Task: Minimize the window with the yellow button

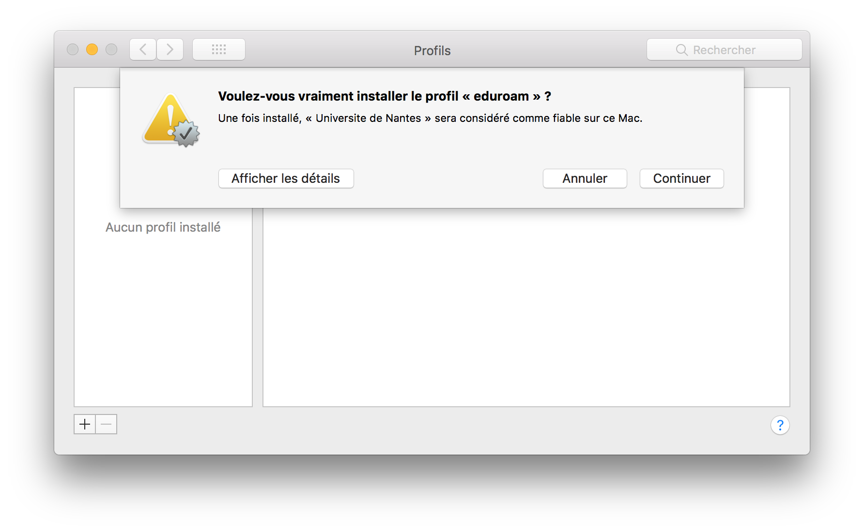Action: click(92, 49)
